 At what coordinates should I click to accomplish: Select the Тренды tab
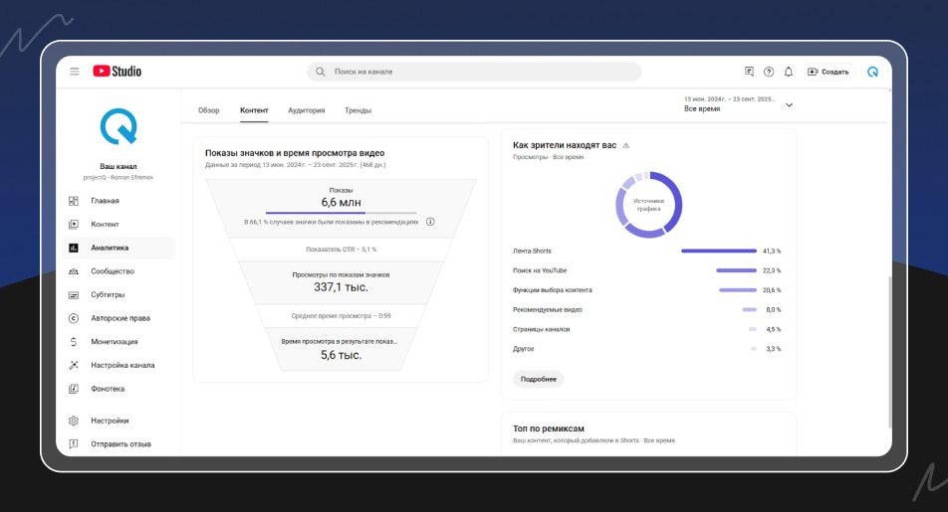tap(357, 110)
